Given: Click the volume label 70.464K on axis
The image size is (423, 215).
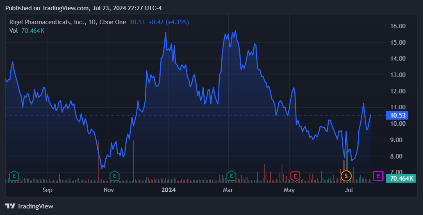Looking at the screenshot, I should coord(401,179).
